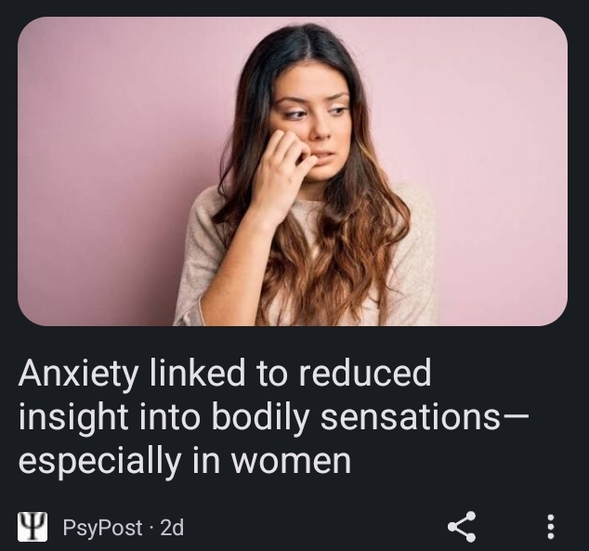Click the "2d" timestamp label
The image size is (589, 551).
coord(172,528)
